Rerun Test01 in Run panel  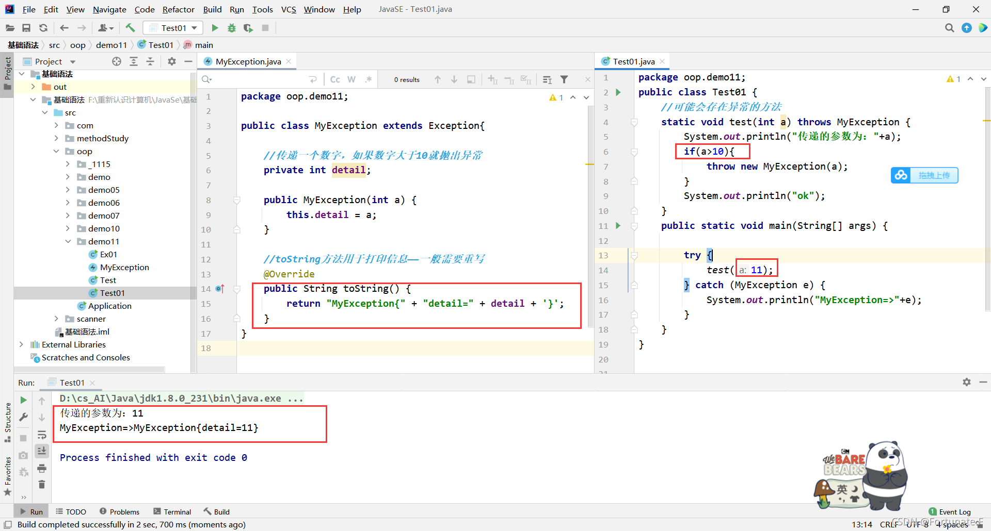click(x=23, y=400)
